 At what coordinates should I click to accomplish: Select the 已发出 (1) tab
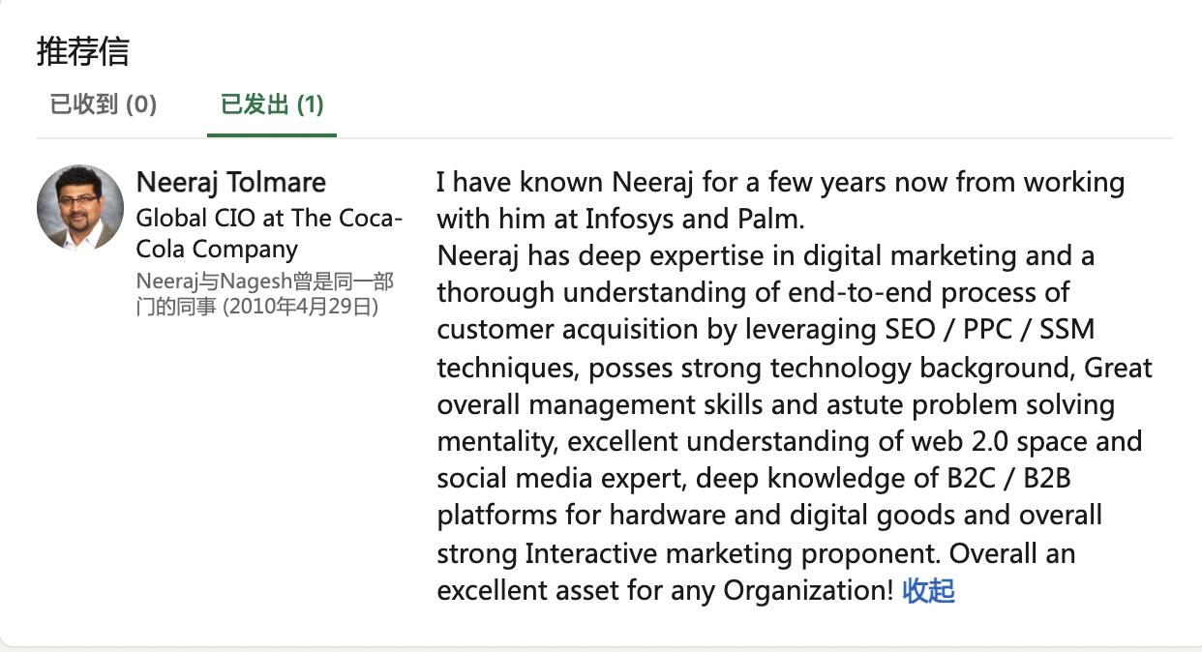click(272, 104)
